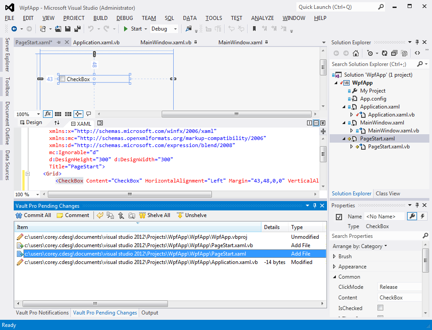Switch to the MainWindow.xaml.vb tab

click(x=165, y=43)
